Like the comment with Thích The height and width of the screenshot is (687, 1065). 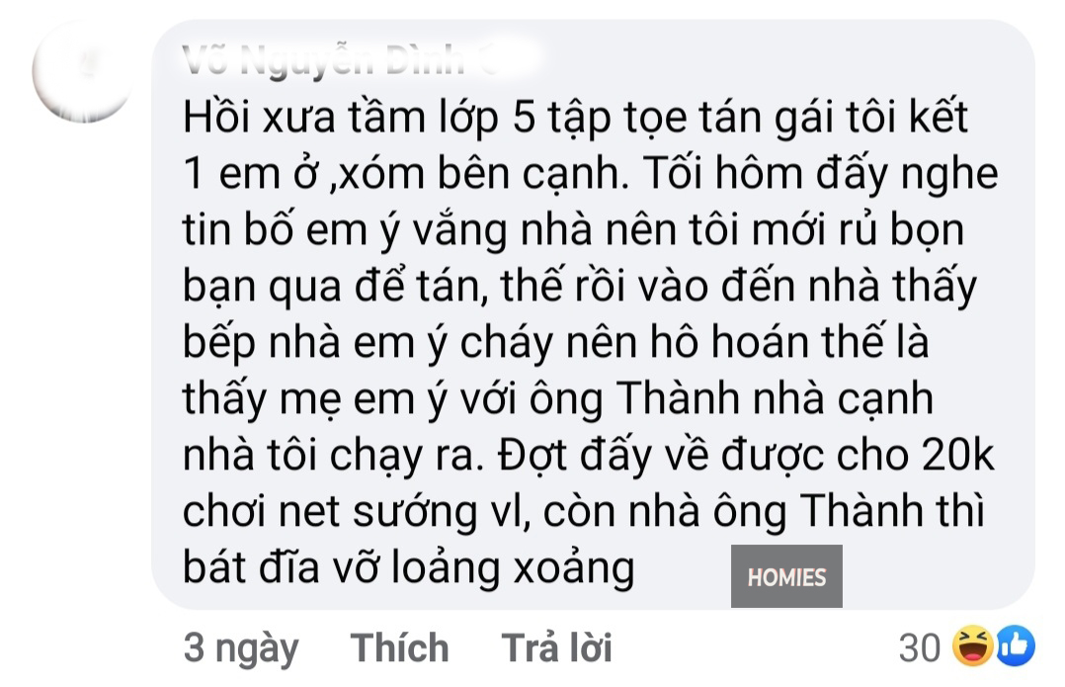click(x=399, y=647)
